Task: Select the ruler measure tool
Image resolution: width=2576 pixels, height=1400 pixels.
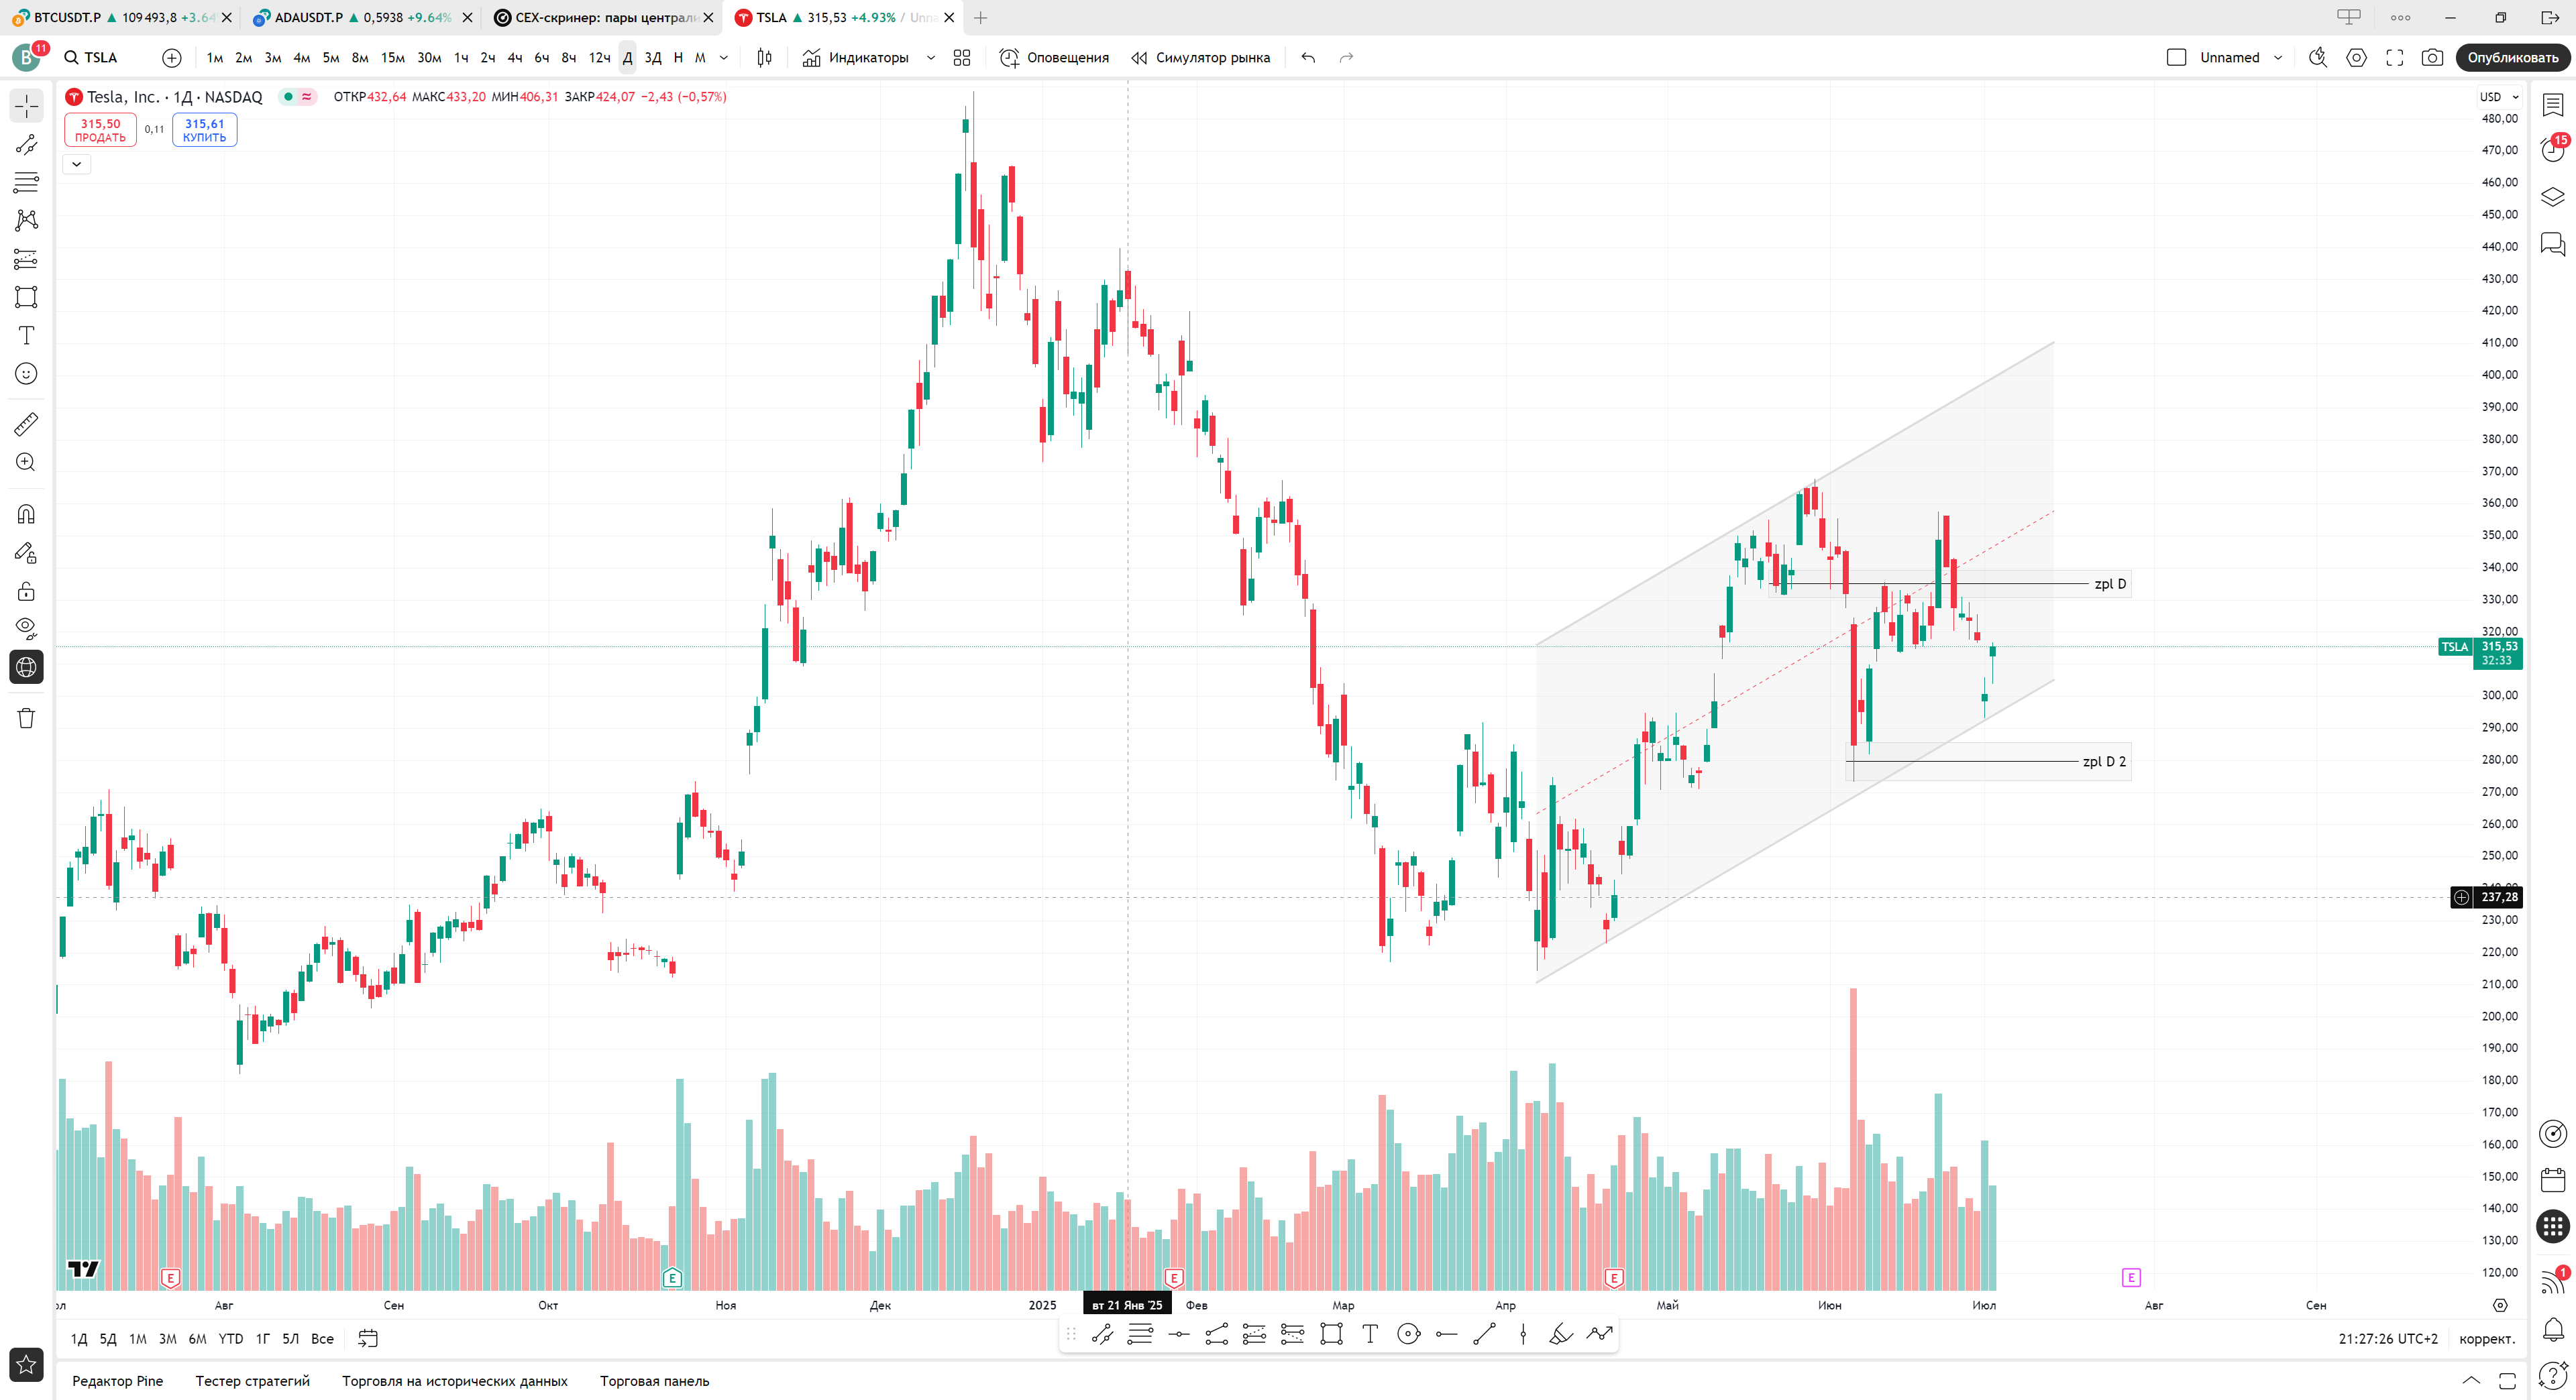Action: (26, 424)
